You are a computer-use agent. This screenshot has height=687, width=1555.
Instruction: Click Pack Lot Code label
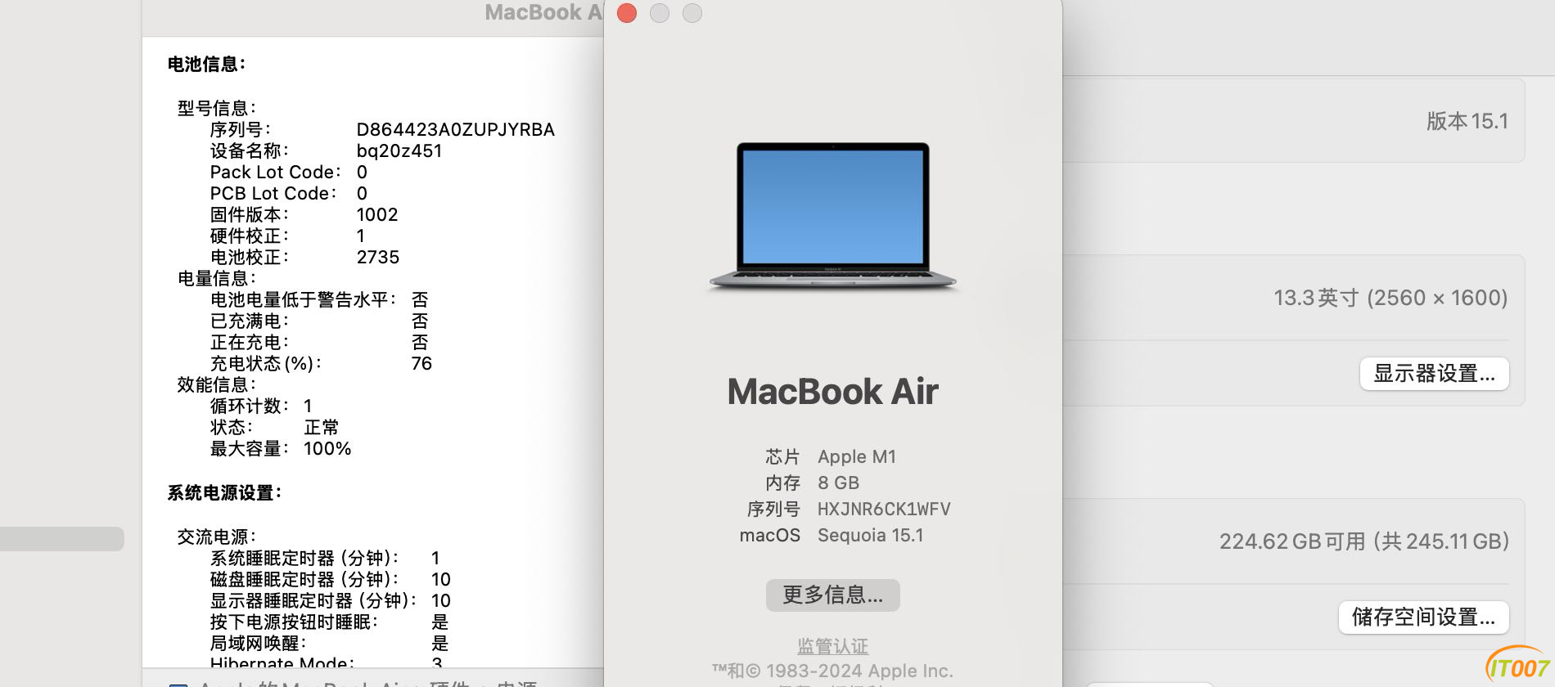coord(276,172)
